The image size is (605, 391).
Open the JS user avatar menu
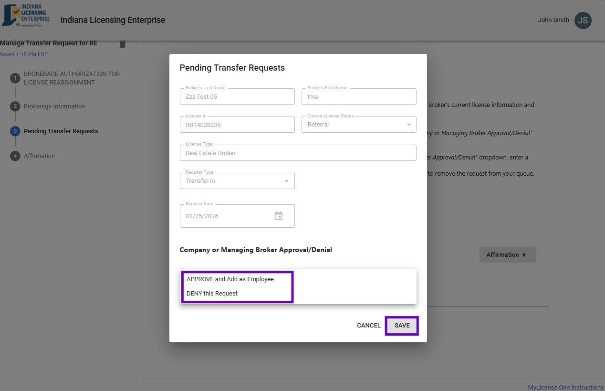pos(583,20)
